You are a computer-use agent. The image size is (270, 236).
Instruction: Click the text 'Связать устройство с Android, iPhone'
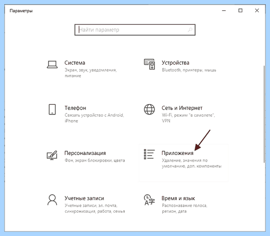(94, 118)
